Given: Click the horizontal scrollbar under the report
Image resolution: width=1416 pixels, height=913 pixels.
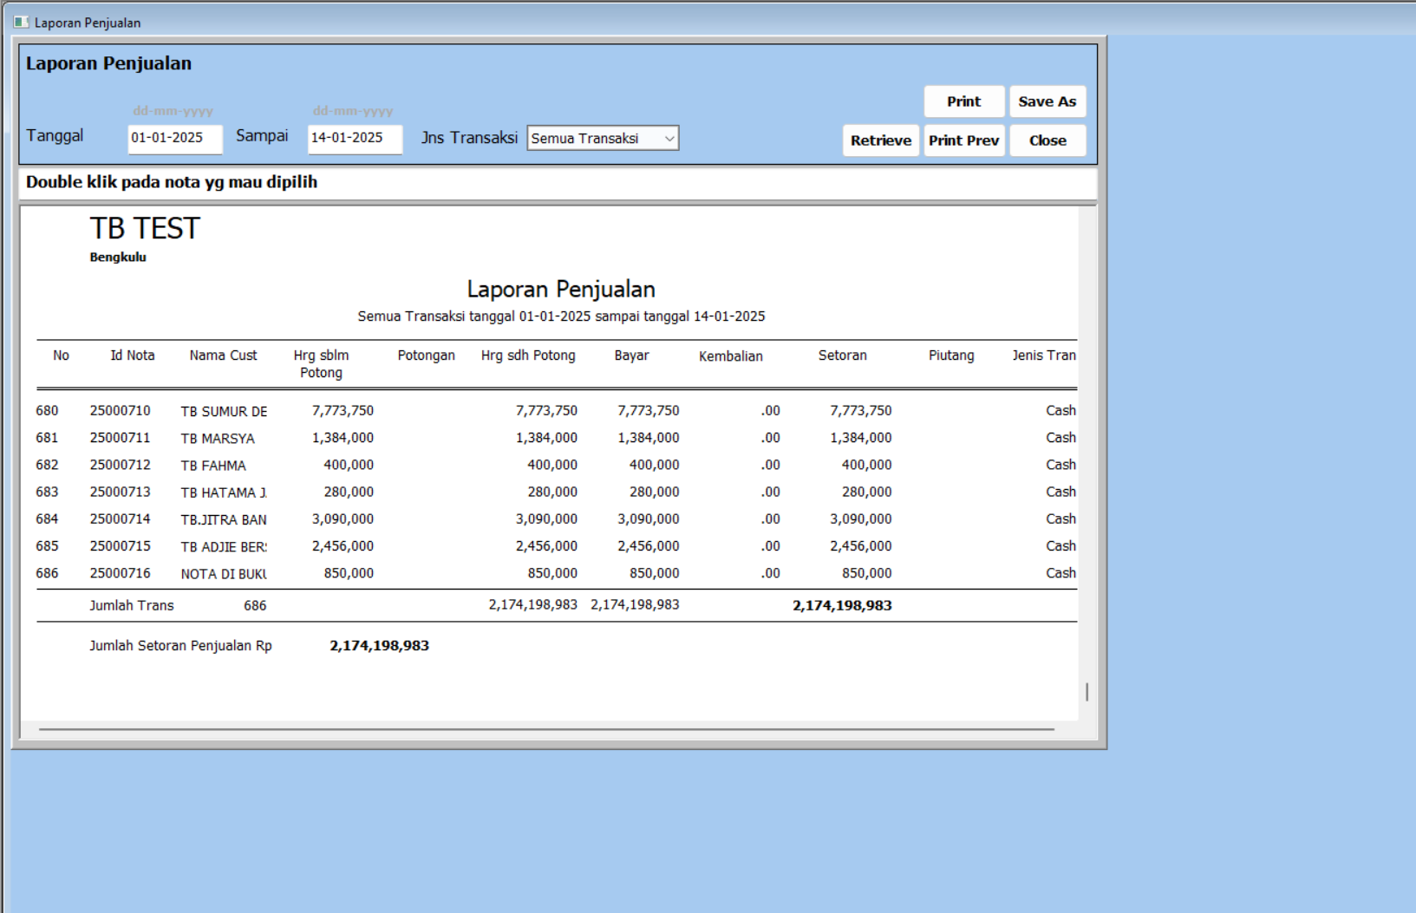Looking at the screenshot, I should coord(546,729).
